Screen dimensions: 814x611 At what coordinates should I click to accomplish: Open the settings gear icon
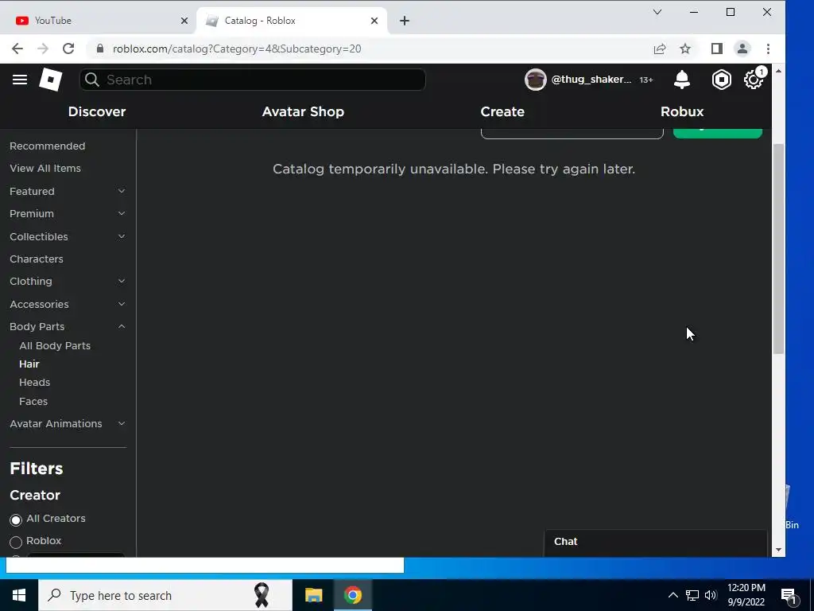[x=754, y=80]
